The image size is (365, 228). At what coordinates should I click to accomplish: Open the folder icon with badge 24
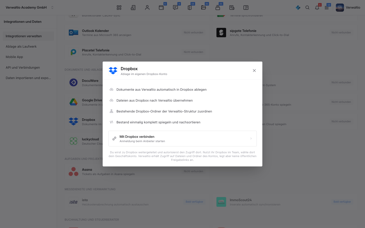pos(204,8)
